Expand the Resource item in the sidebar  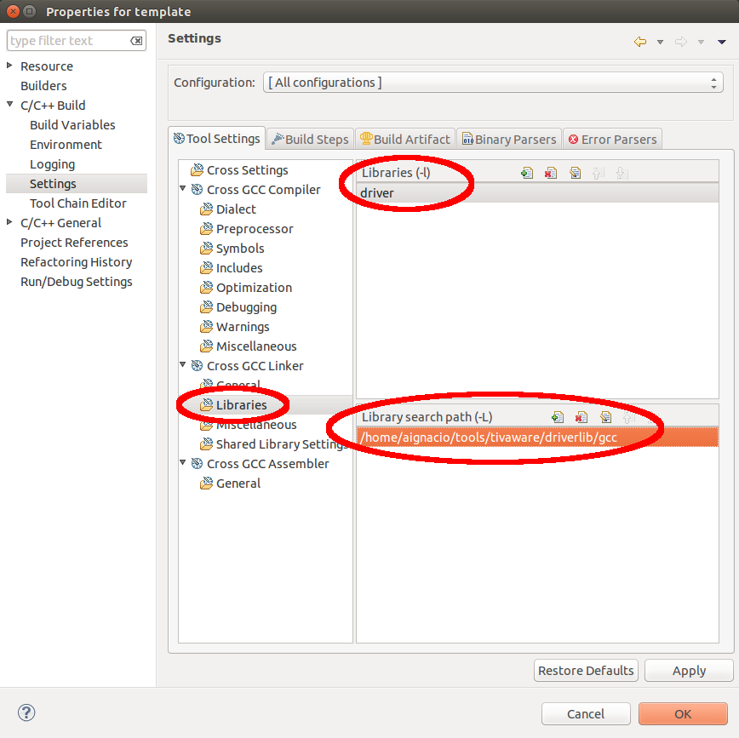point(9,66)
